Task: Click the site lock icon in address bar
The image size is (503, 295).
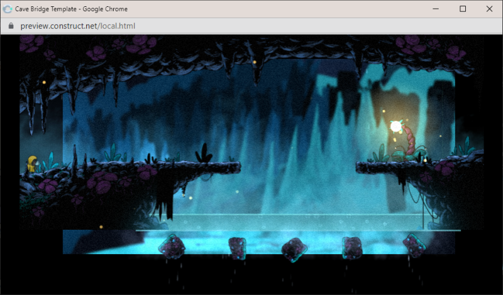Action: [x=11, y=26]
